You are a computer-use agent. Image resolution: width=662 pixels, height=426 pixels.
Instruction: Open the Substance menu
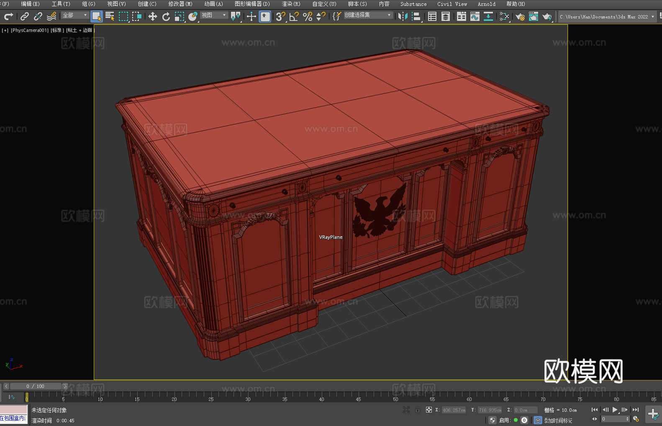click(413, 4)
